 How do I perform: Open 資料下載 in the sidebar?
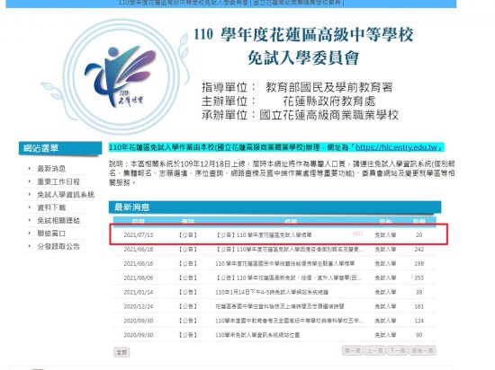pyautogui.click(x=51, y=207)
